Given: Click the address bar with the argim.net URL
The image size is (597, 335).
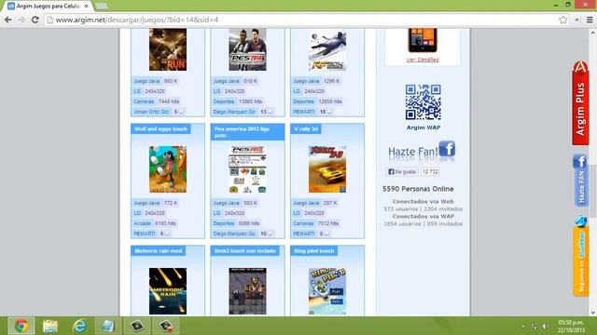Looking at the screenshot, I should (x=305, y=20).
